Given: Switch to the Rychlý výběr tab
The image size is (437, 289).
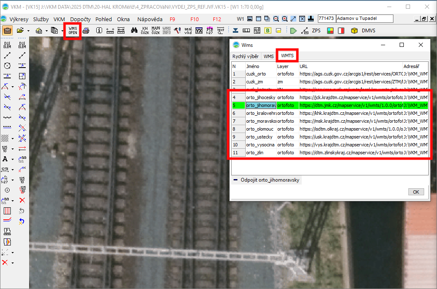Looking at the screenshot, I should click(245, 56).
